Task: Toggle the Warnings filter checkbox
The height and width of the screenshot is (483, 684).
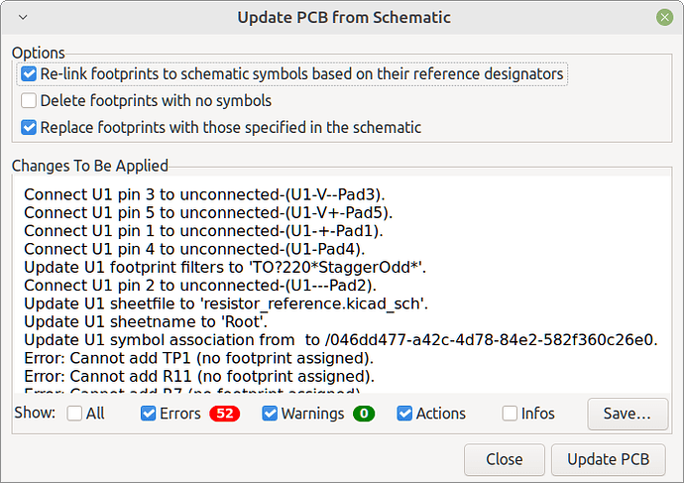Action: (x=271, y=414)
